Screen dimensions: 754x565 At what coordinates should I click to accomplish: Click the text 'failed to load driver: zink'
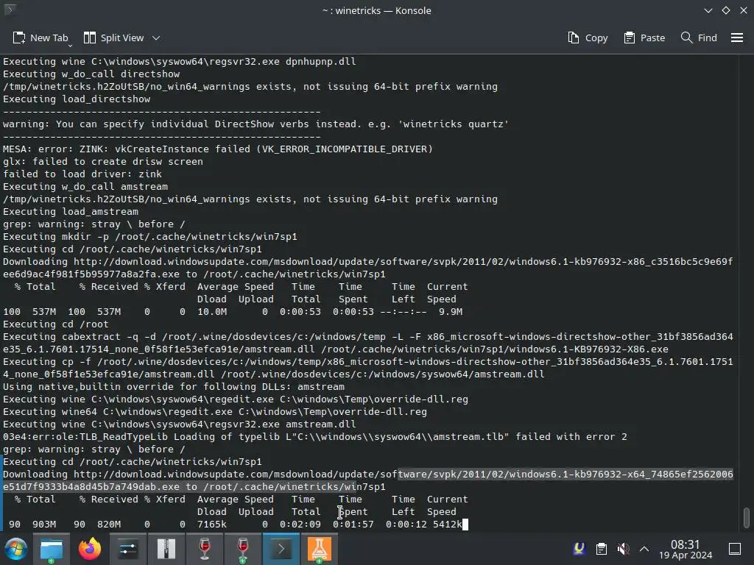(x=82, y=174)
